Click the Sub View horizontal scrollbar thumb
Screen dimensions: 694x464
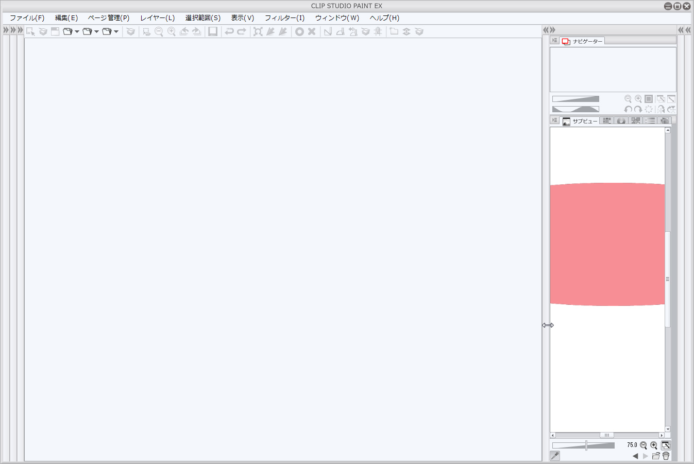coord(607,436)
